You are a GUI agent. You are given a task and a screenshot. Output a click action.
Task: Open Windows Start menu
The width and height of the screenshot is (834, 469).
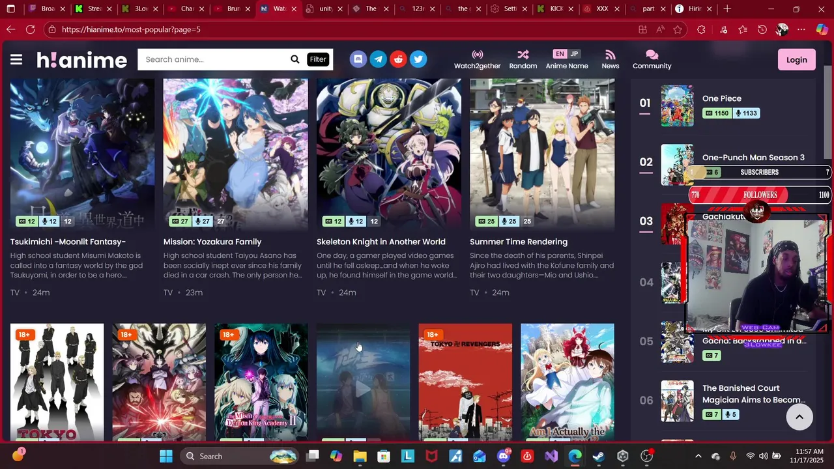[x=166, y=456]
